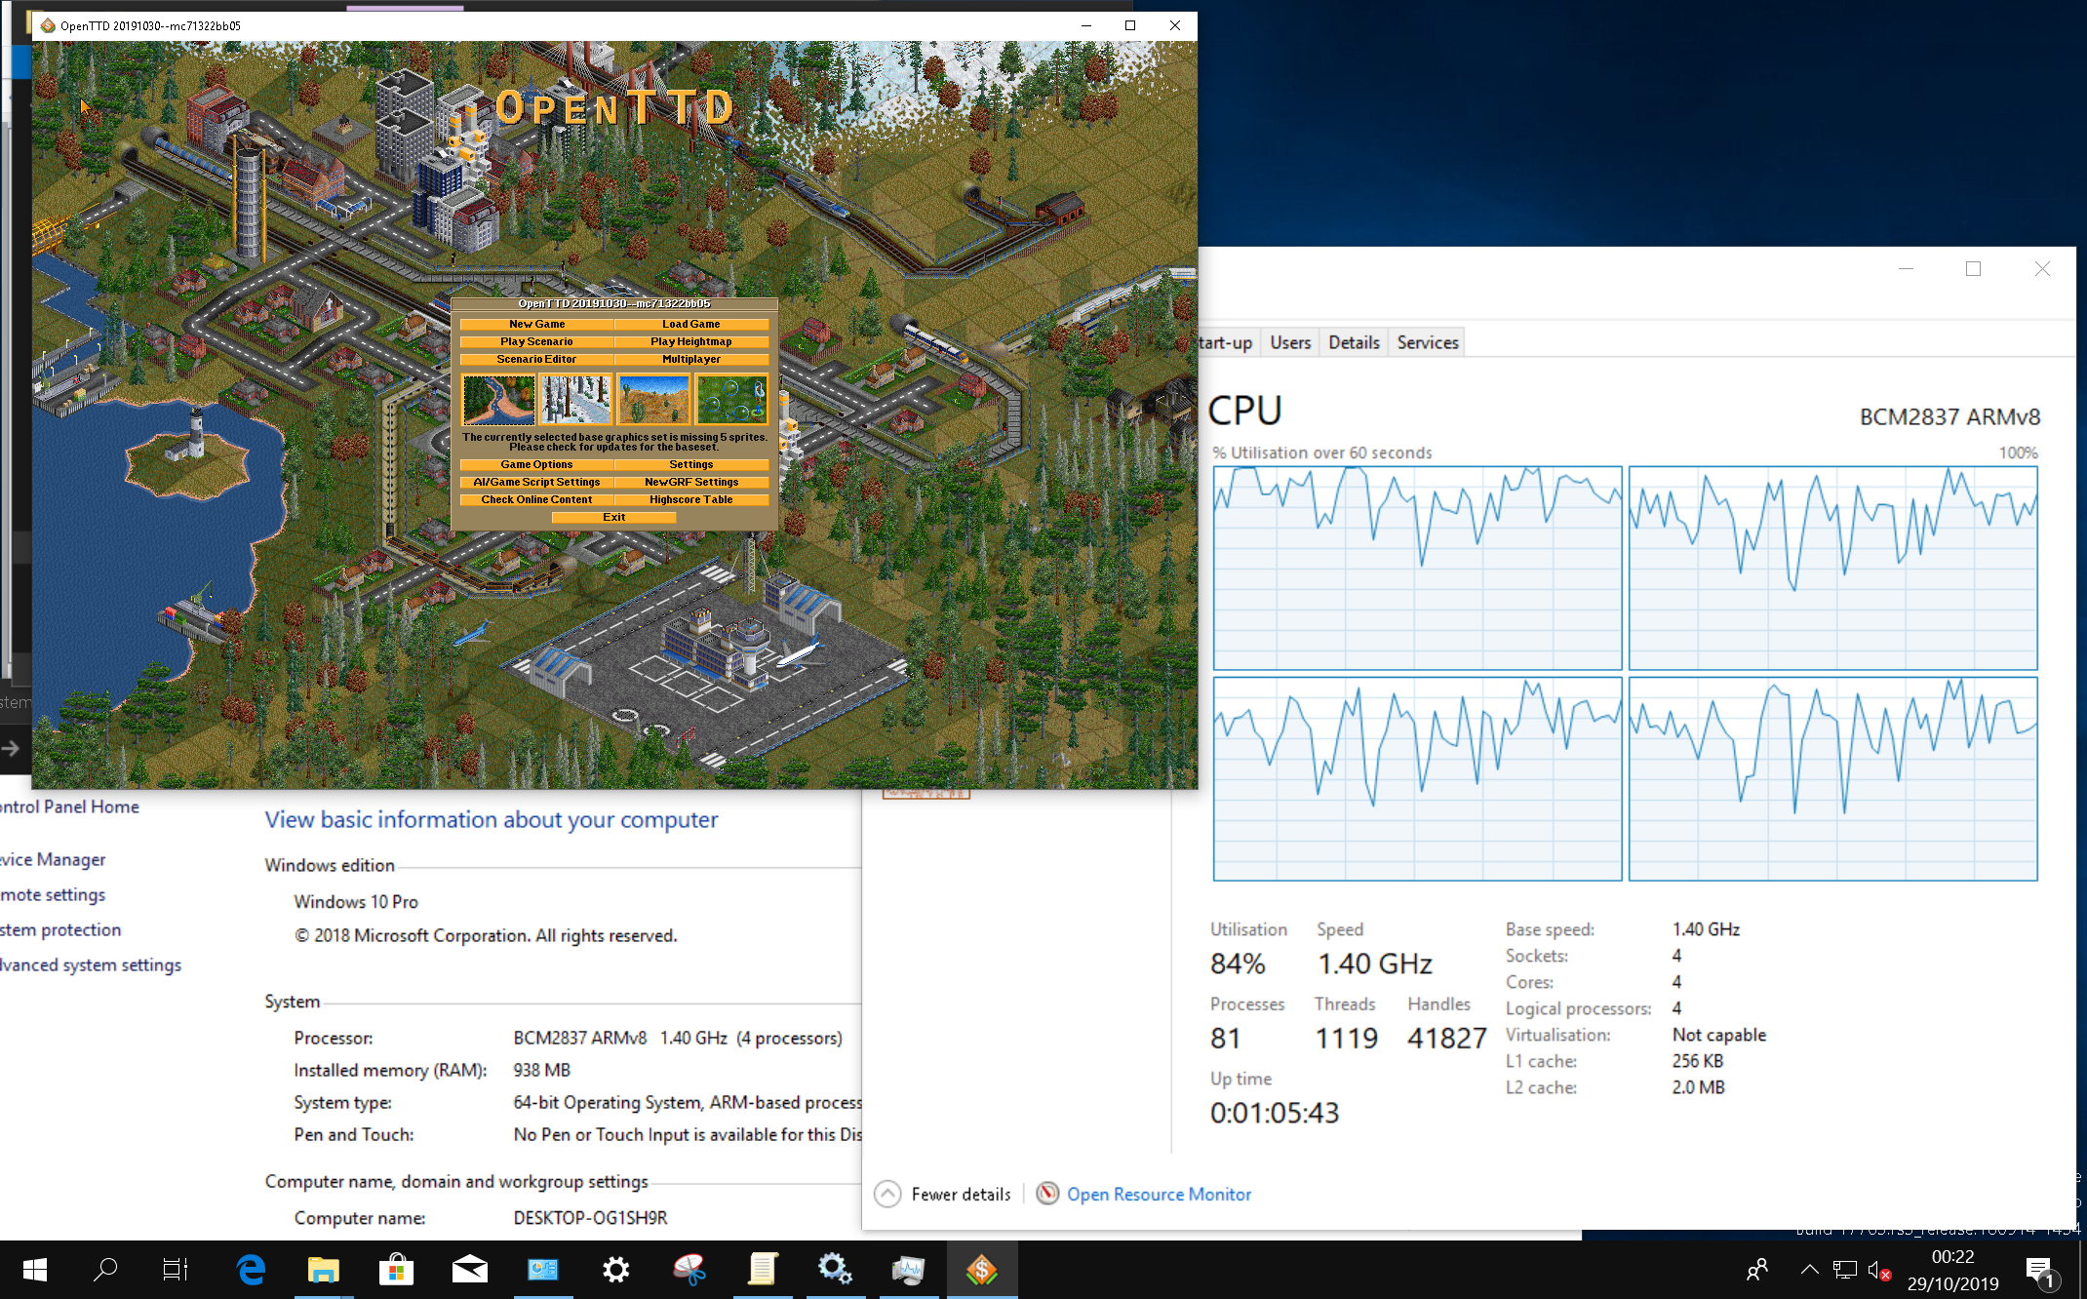Open the Advanced system settings link
The width and height of the screenshot is (2087, 1299).
pyautogui.click(x=90, y=964)
